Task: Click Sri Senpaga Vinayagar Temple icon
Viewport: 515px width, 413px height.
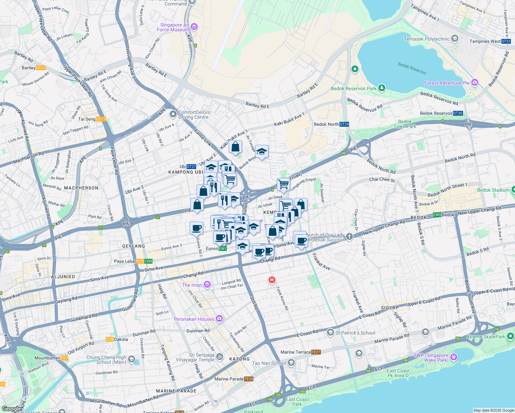Action: [x=220, y=357]
